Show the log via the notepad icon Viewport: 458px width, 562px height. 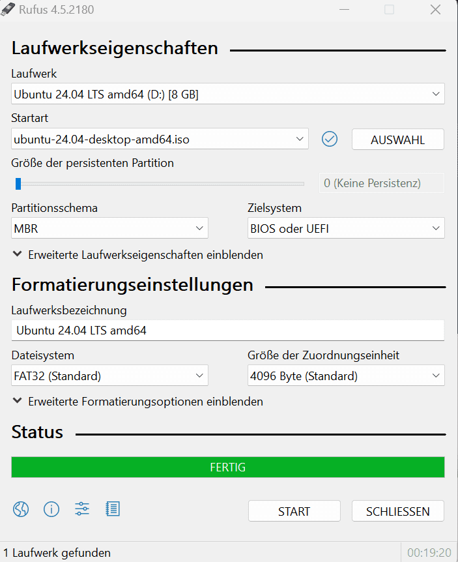[113, 509]
